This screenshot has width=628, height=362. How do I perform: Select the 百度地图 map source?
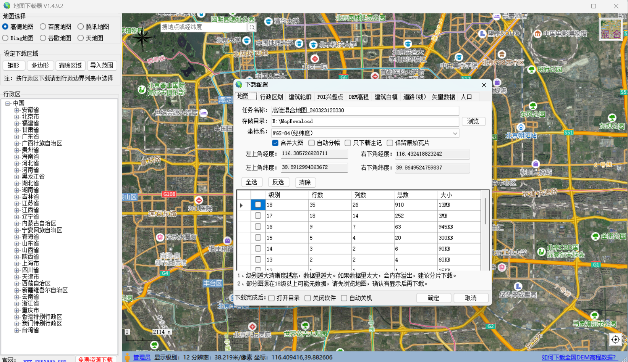[x=42, y=26]
